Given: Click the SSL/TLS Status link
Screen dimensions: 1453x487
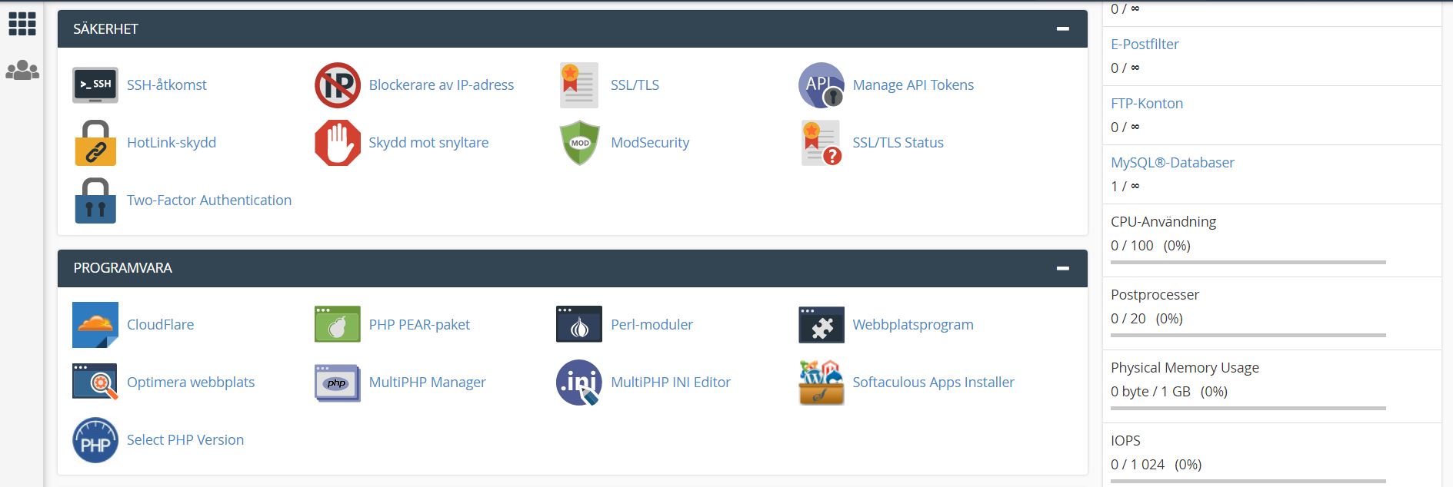Looking at the screenshot, I should pyautogui.click(x=898, y=143).
